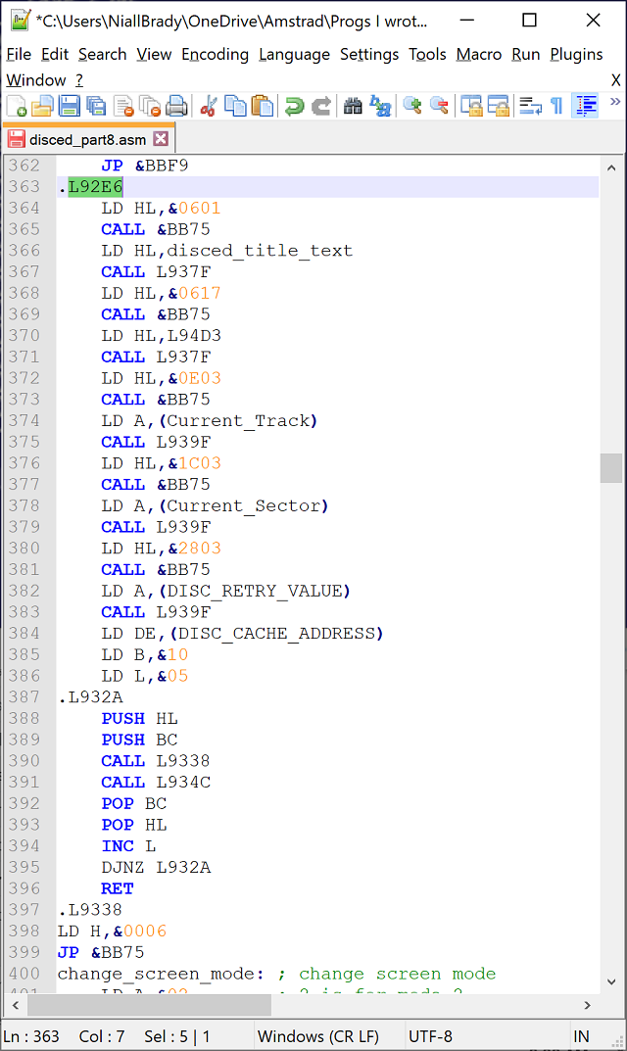
Task: Create a new file with the New icon
Action: tap(17, 106)
